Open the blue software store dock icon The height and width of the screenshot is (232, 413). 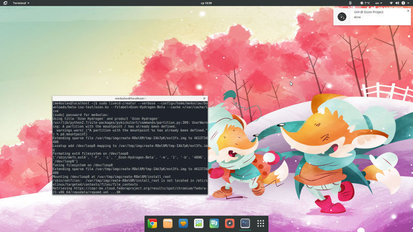tap(183, 223)
